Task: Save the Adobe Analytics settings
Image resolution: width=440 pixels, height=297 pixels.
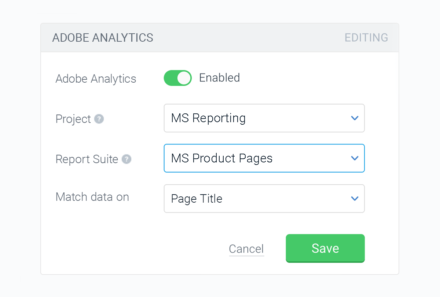Action: (x=325, y=248)
